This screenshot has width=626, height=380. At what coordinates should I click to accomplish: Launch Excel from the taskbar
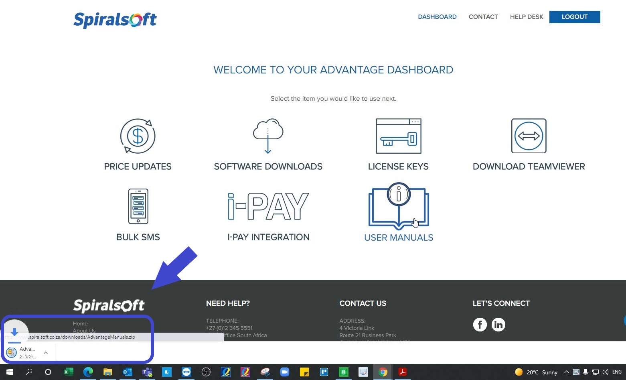(69, 372)
